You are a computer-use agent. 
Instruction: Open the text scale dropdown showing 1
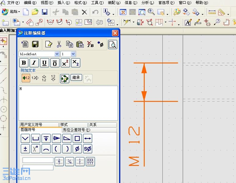point(73,54)
